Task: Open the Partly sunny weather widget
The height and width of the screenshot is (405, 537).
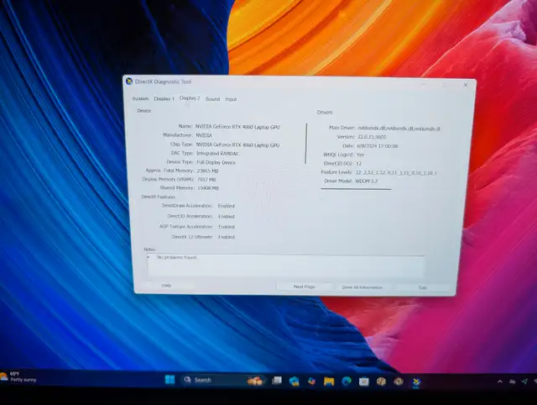Action: (18, 377)
